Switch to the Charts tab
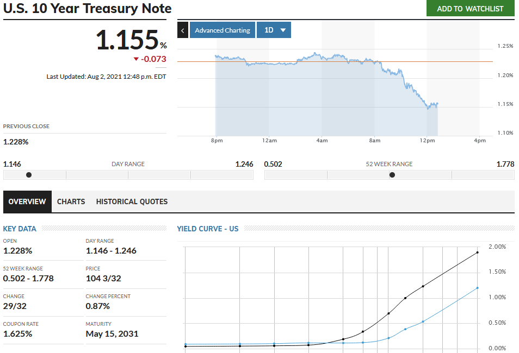Image resolution: width=519 pixels, height=353 pixels. pyautogui.click(x=71, y=201)
